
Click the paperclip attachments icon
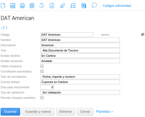[63, 6]
